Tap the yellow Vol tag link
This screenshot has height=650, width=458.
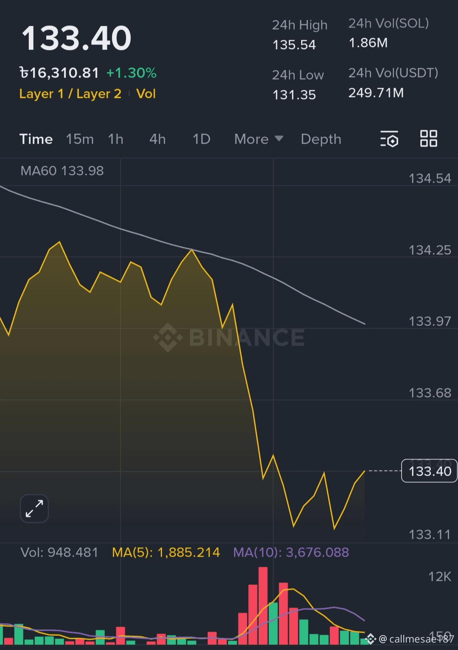[x=146, y=94]
